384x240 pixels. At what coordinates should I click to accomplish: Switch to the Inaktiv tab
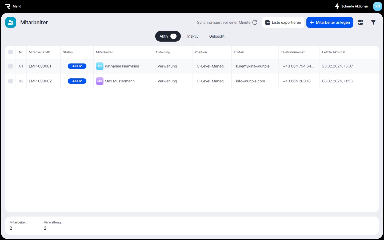tap(193, 36)
